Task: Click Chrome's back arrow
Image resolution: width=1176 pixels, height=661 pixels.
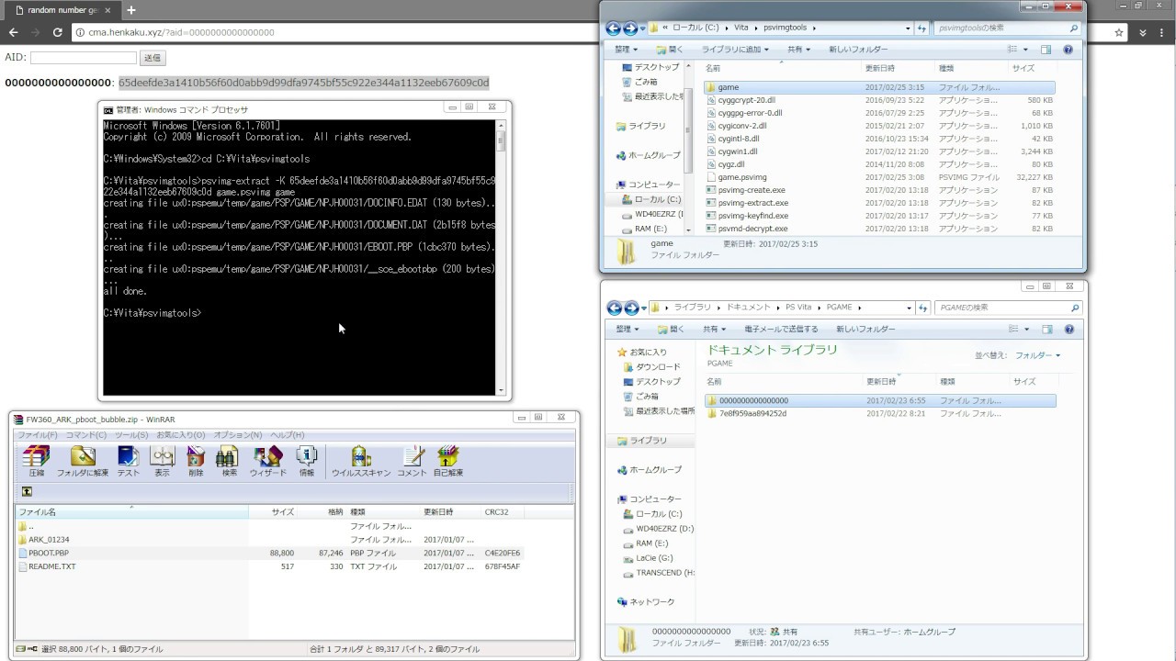Action: (13, 32)
